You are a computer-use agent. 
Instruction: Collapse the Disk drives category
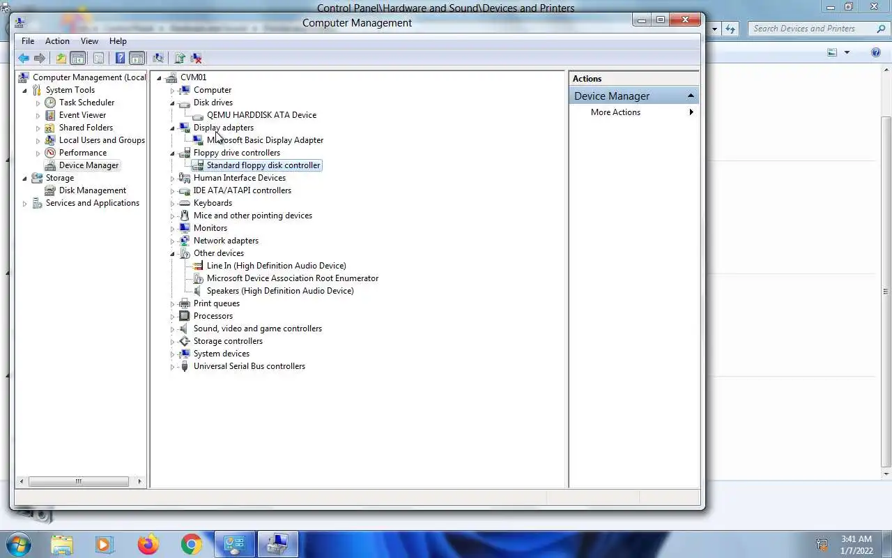173,103
